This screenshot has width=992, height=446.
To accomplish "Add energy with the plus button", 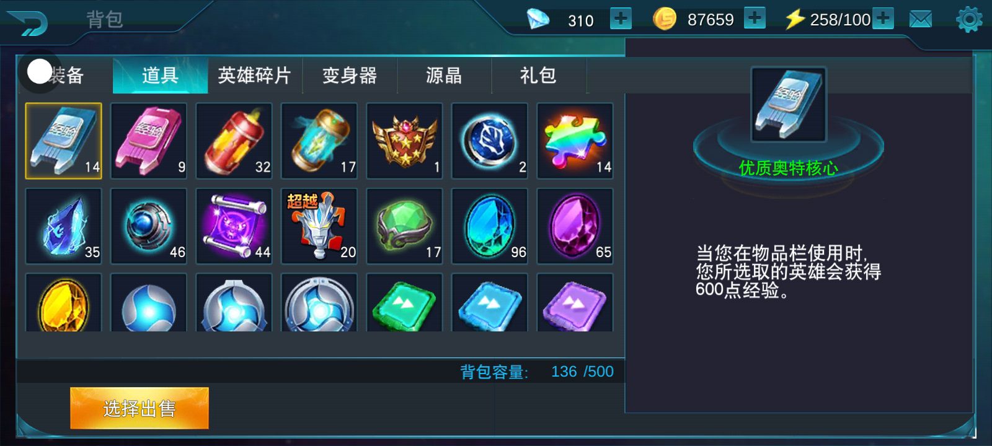I will click(883, 19).
